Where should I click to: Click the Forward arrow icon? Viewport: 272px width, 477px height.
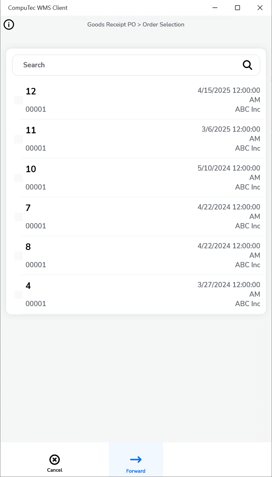pos(136,460)
